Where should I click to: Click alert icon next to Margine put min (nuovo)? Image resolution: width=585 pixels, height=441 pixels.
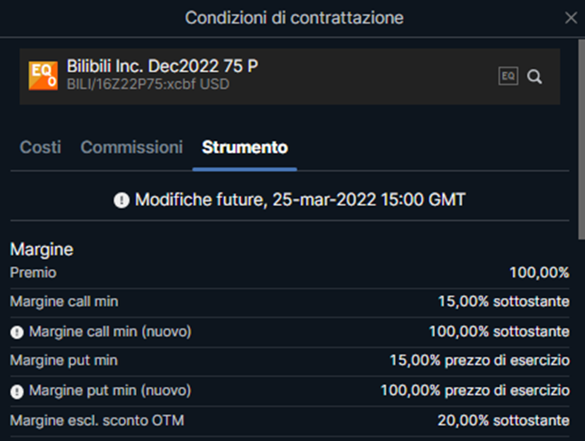coord(17,391)
